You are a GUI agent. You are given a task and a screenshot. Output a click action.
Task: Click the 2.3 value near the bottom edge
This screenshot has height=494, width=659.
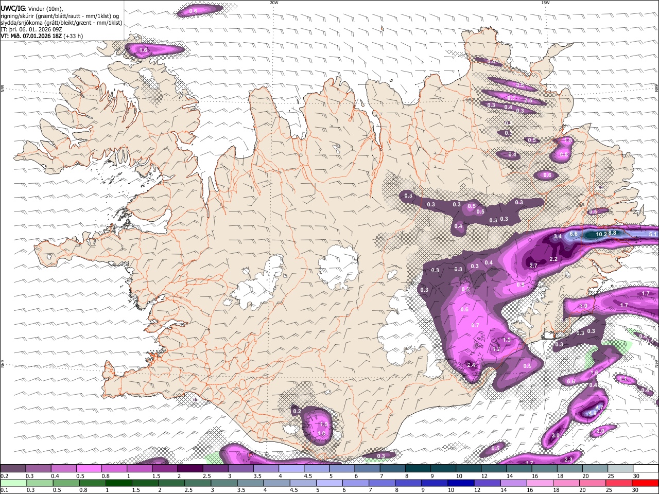point(569,460)
